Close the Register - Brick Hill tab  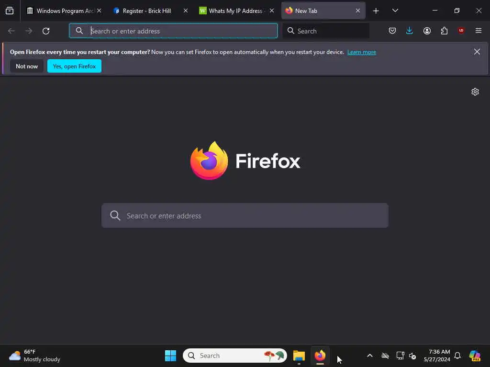[x=186, y=11]
